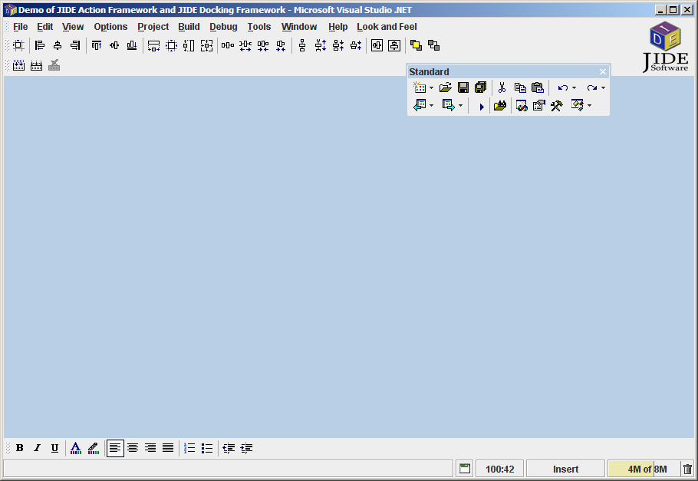Open the New Project dropdown arrow
The image size is (698, 481).
click(431, 87)
